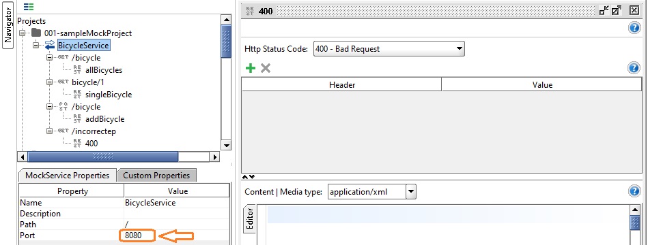Click the down arrow on the panel splitter

(252, 177)
